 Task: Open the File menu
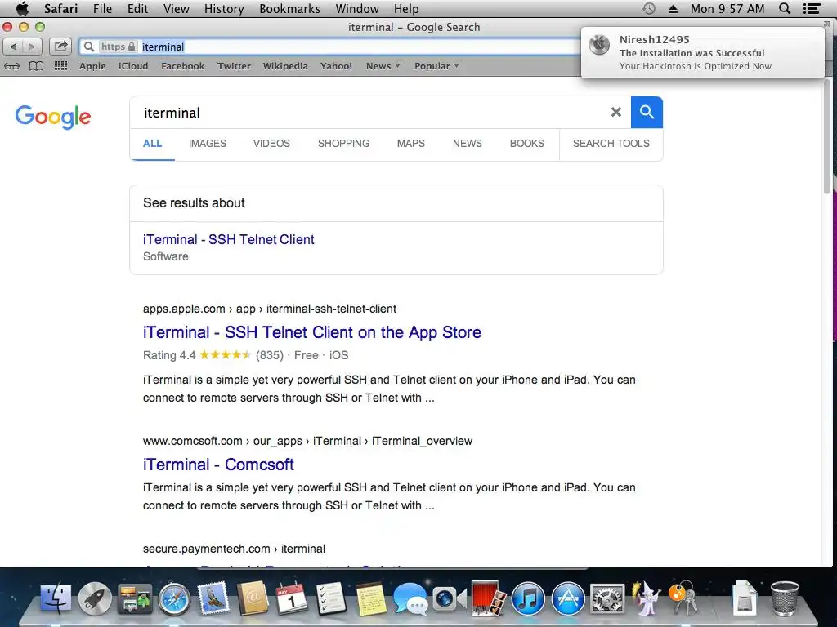[x=102, y=9]
